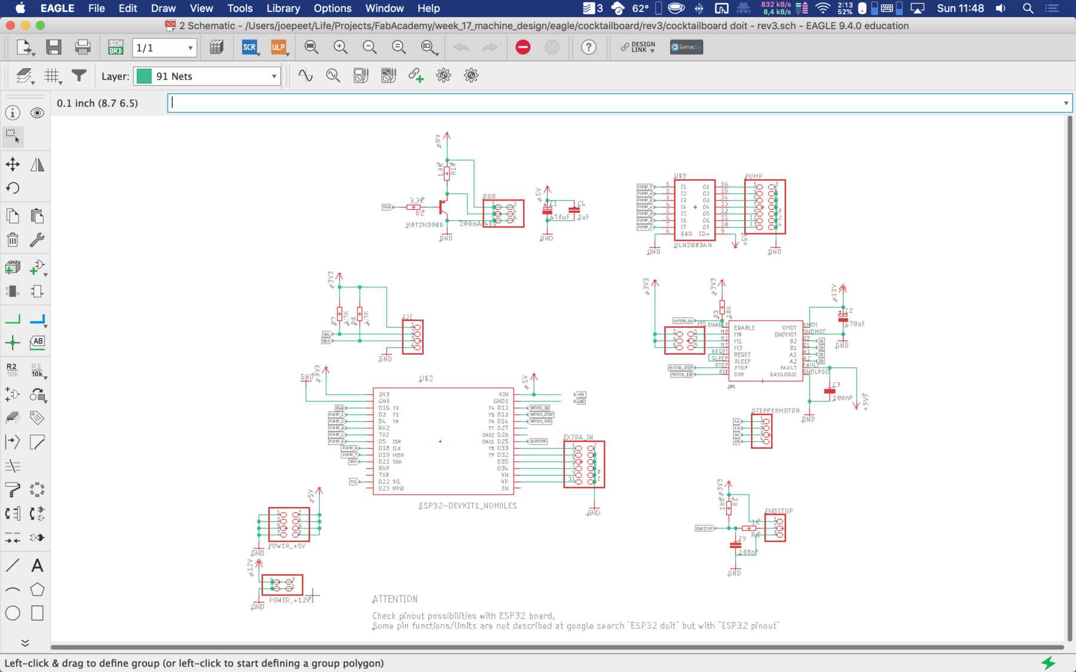Open the ULP user language program icon
The height and width of the screenshot is (672, 1076).
click(x=279, y=47)
